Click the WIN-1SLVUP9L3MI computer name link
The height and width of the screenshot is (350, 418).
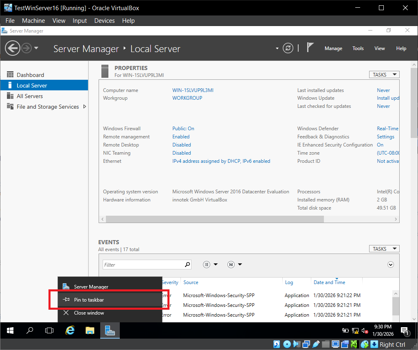[x=193, y=90]
